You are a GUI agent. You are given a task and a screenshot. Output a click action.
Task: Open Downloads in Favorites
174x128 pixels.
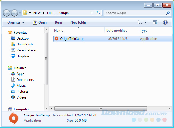25,44
